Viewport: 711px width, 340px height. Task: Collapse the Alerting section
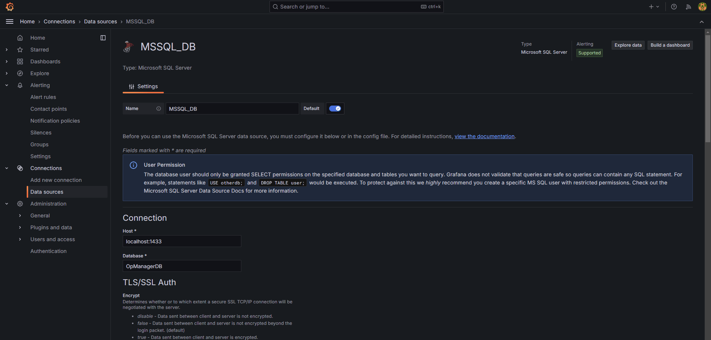[7, 85]
